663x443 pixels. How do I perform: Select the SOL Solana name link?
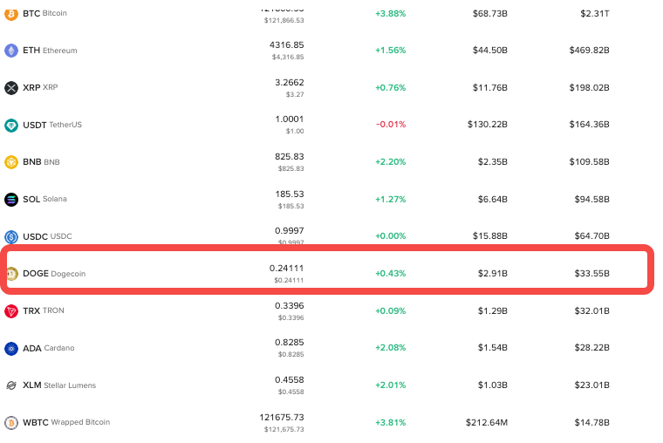pos(44,199)
